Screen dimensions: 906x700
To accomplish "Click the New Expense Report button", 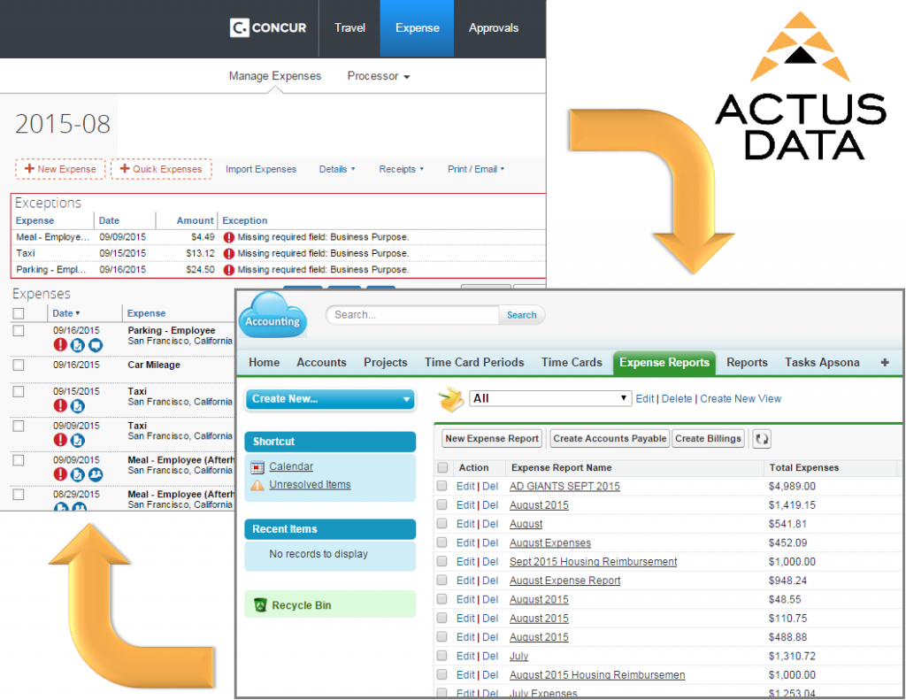I will 492,438.
